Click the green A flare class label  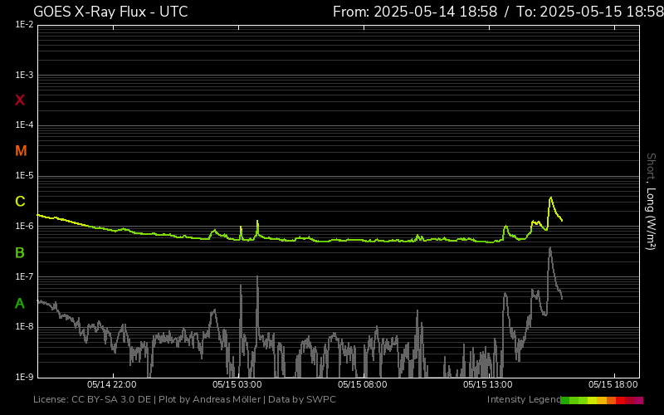click(20, 304)
